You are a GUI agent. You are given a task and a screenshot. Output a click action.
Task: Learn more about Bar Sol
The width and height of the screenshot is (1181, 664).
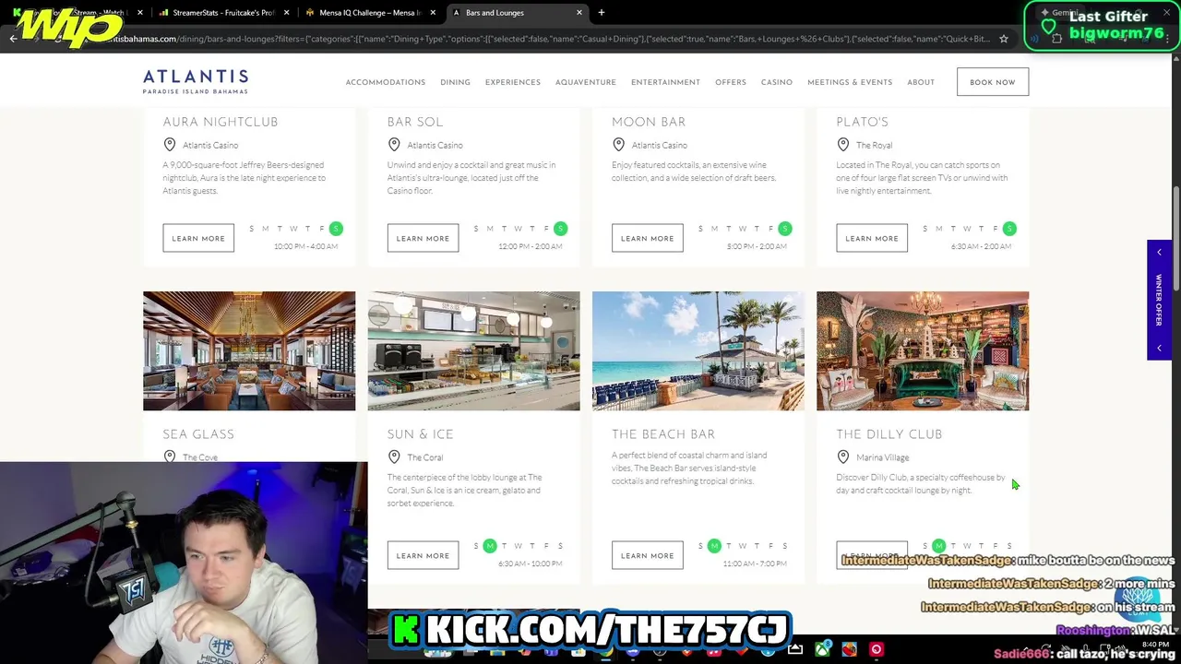tap(423, 238)
